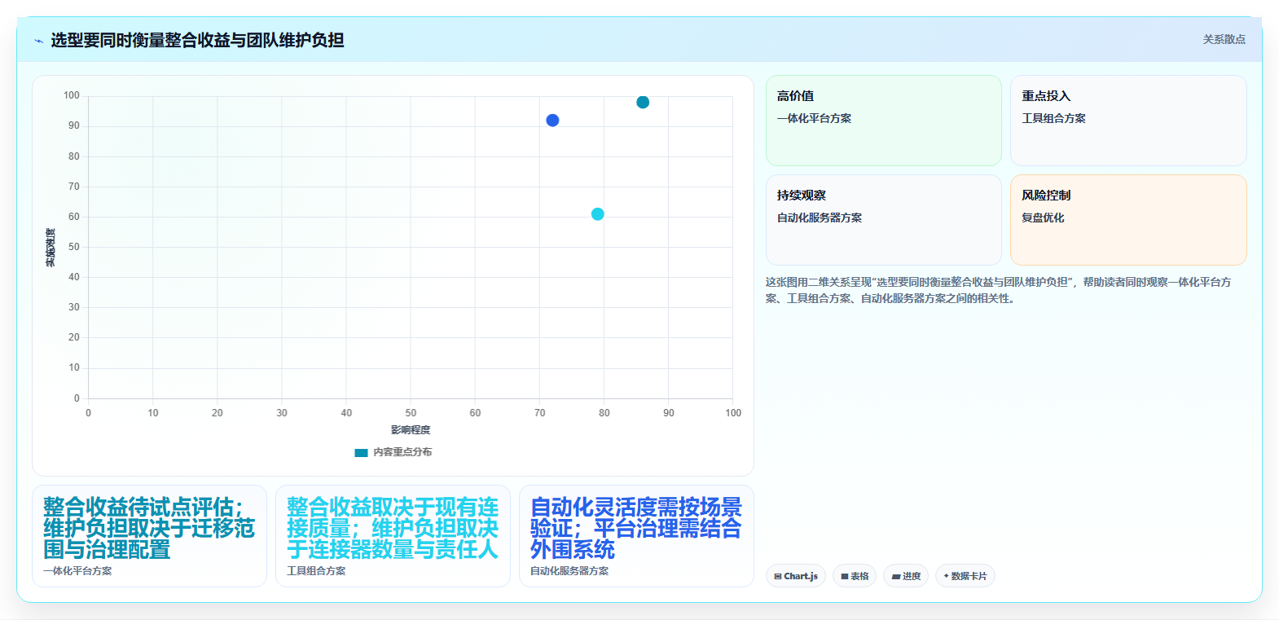Image resolution: width=1279 pixels, height=620 pixels.
Task: Click the chart description paragraph starting 这张图用二维关系
Action: point(999,290)
